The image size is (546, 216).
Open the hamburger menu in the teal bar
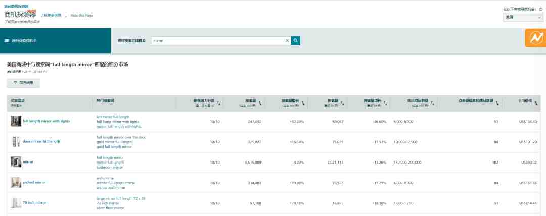pyautogui.click(x=7, y=41)
